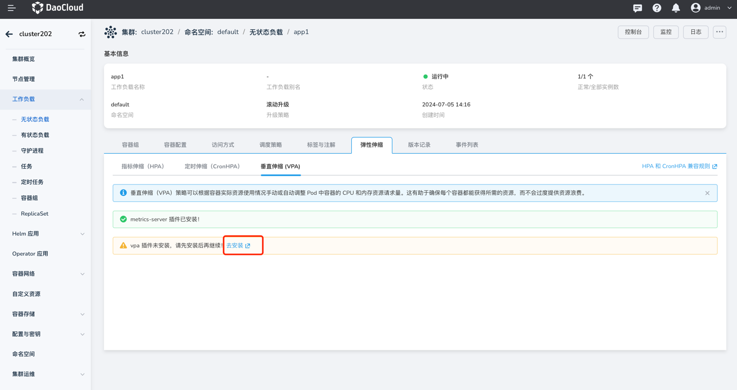737x390 pixels.
Task: Open the three-dot more actions menu
Action: coord(719,32)
